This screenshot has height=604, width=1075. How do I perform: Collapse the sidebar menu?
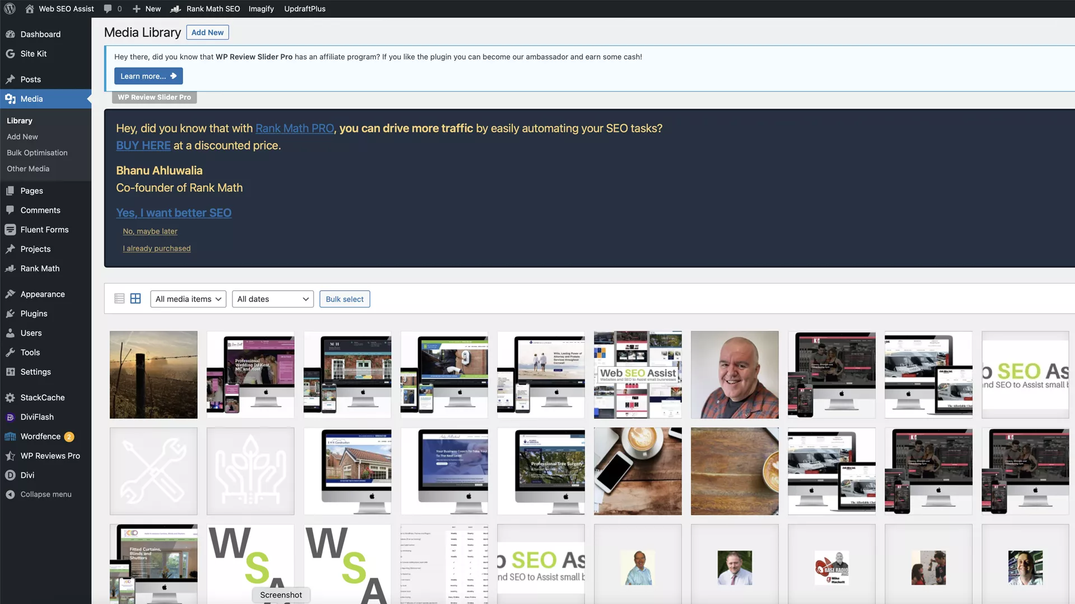coord(46,494)
